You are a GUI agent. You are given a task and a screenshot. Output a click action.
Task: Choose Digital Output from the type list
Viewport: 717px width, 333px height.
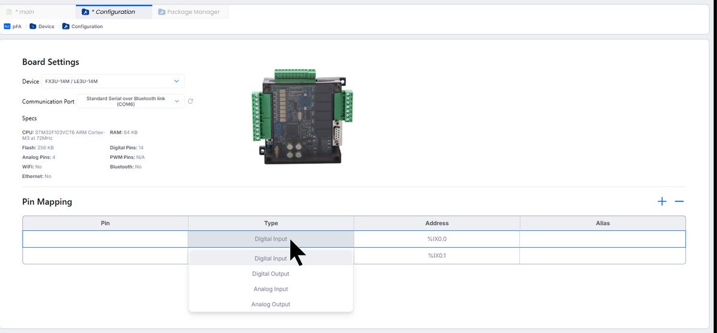[x=271, y=274]
